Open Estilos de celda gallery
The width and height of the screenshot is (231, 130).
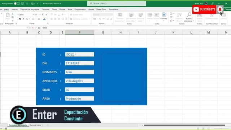tap(140, 17)
